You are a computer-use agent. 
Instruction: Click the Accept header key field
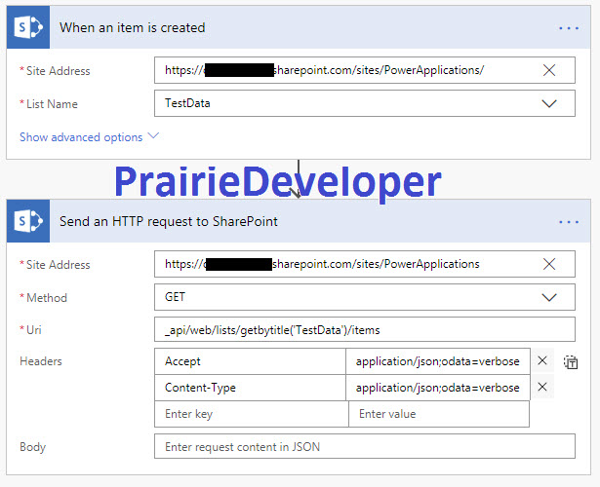pos(251,361)
